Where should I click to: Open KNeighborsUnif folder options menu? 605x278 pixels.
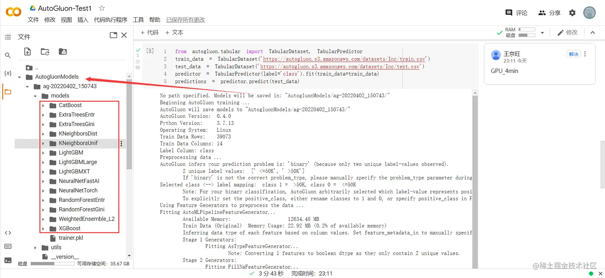122,143
